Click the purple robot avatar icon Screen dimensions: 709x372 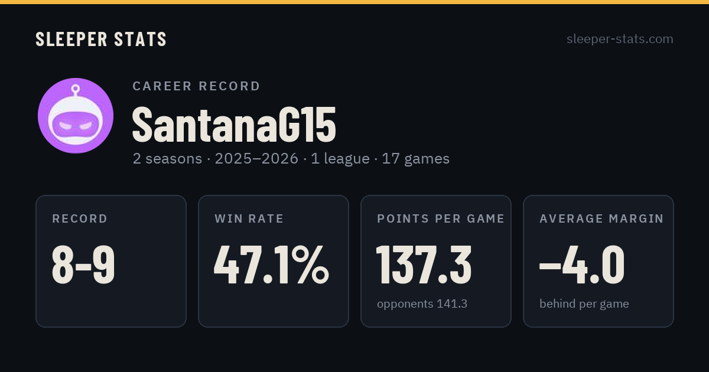click(76, 116)
